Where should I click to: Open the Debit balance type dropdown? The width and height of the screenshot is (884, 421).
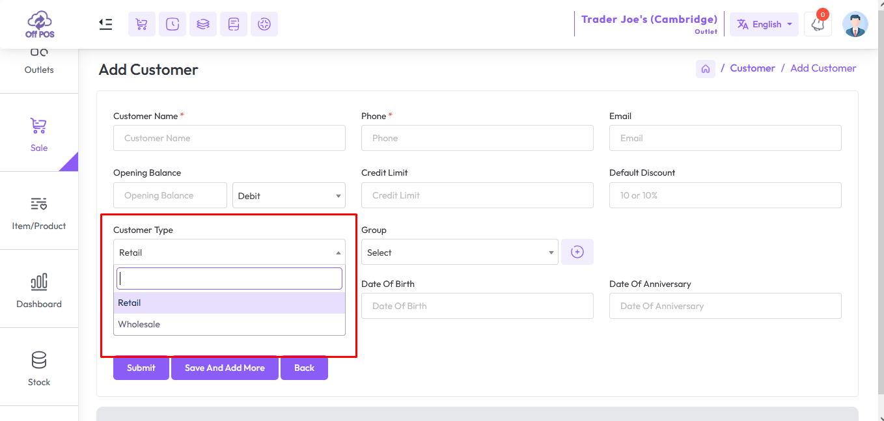click(288, 195)
